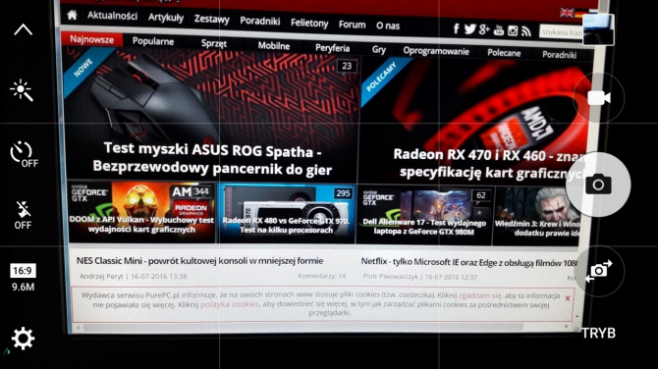658x369 pixels.
Task: Open the last photo gallery thumbnail
Action: [598, 29]
